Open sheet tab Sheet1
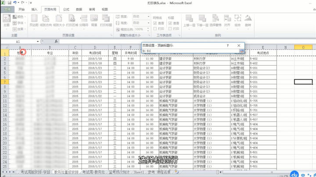Image resolution: width=316 pixels, height=177 pixels. coord(139,172)
